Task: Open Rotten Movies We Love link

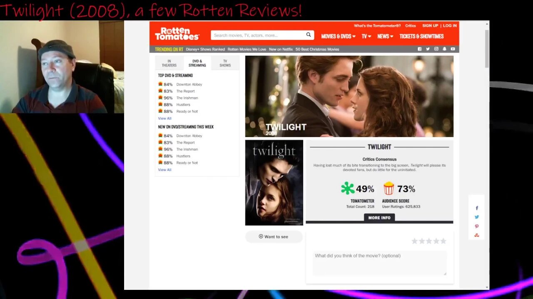Action: coord(247,49)
